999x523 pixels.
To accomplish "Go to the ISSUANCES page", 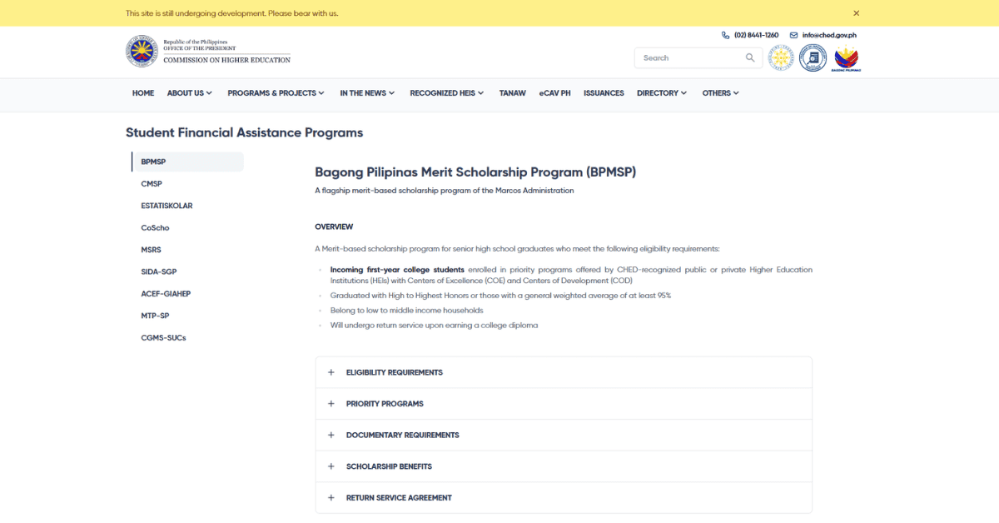I will (x=604, y=92).
